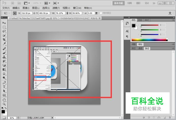Switch to warp mode icon in options bar

coord(170,13)
